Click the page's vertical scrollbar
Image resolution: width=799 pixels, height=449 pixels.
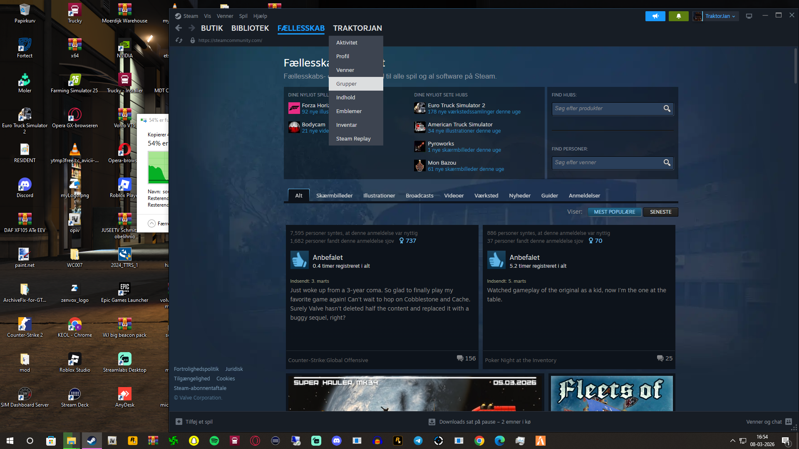(x=796, y=67)
